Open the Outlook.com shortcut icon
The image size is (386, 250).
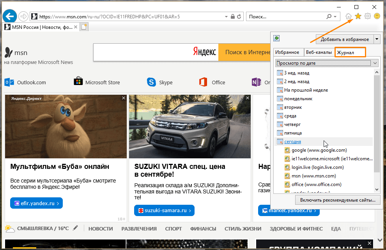(x=9, y=82)
